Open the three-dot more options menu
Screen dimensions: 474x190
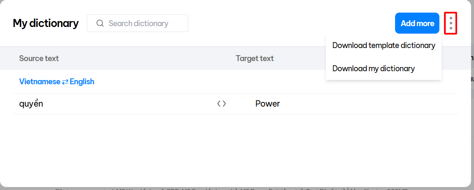click(451, 23)
